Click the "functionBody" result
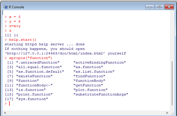 [89, 81]
